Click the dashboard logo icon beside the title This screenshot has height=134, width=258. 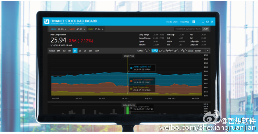tap(47, 22)
